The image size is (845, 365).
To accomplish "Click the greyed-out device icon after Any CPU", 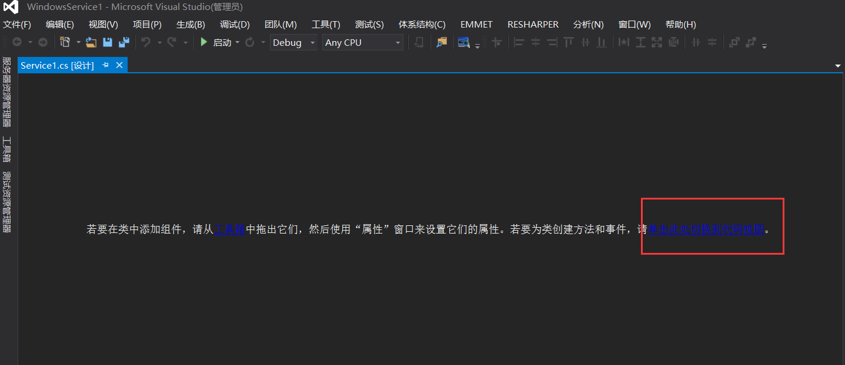I will pyautogui.click(x=419, y=42).
